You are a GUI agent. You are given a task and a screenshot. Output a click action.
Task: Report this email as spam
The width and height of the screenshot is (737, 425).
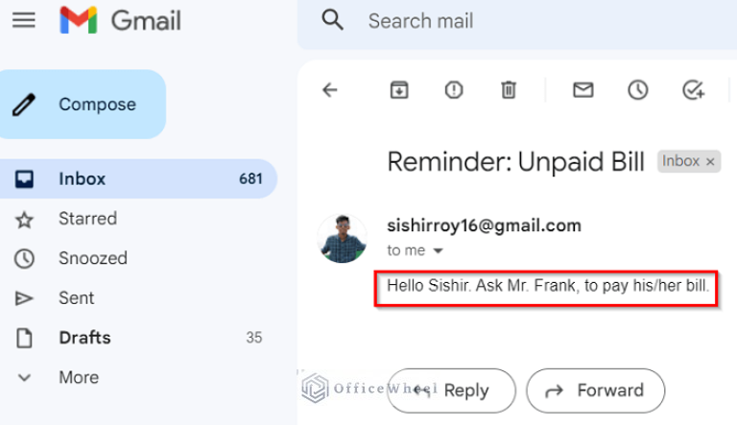click(453, 90)
